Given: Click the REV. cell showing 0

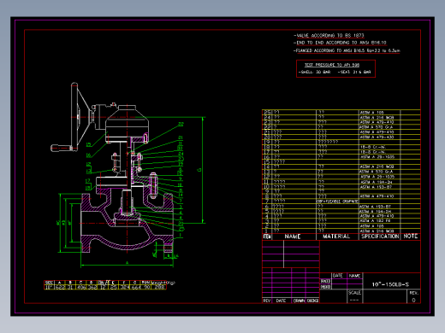Looking at the screenshot, I should click(x=413, y=296).
